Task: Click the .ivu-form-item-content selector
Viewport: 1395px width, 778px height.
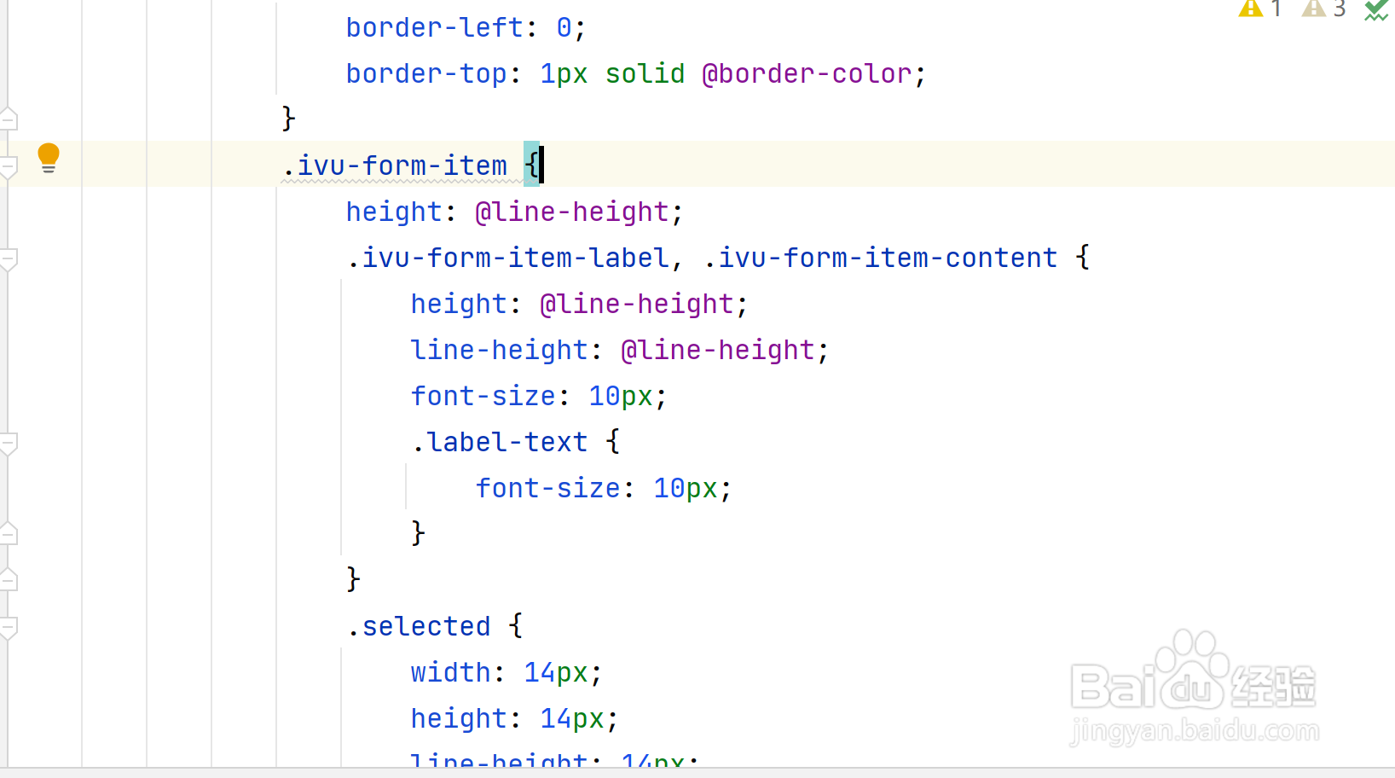Action: point(880,258)
